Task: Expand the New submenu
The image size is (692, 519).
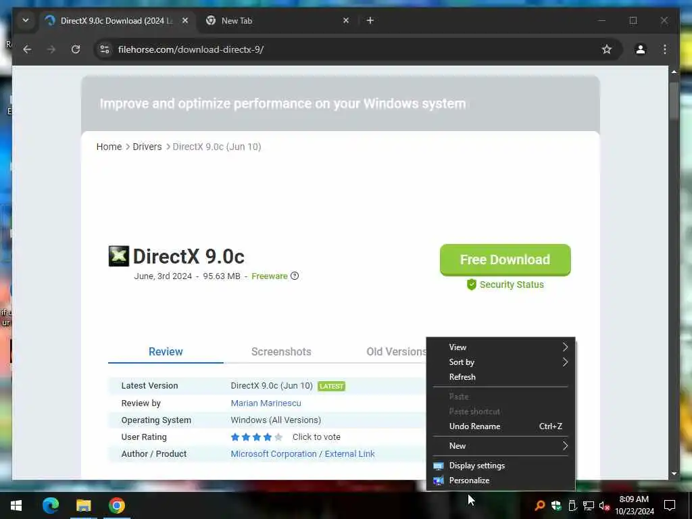Action: tap(501, 446)
